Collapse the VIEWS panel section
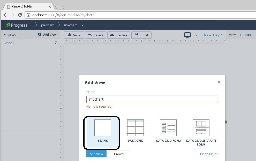This screenshot has width=256, height=161. 5,35
